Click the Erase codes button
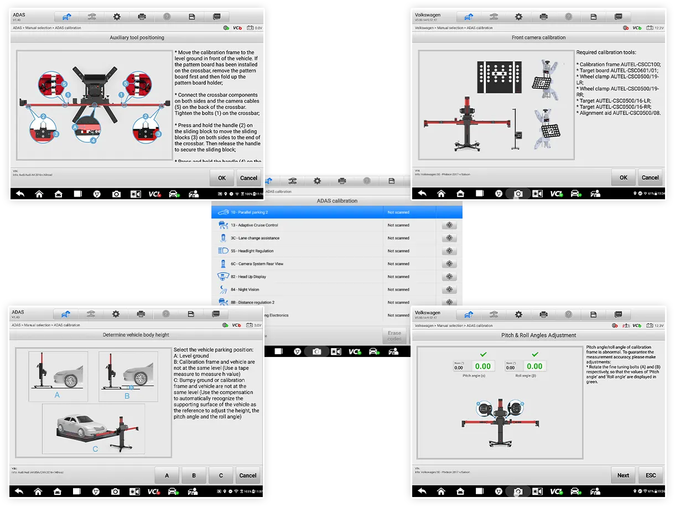Image resolution: width=675 pixels, height=507 pixels. coord(394,335)
